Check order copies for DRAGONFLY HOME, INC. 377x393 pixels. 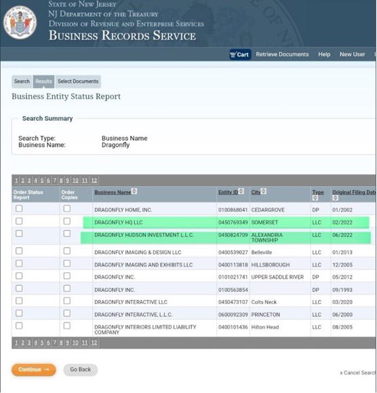coord(67,208)
